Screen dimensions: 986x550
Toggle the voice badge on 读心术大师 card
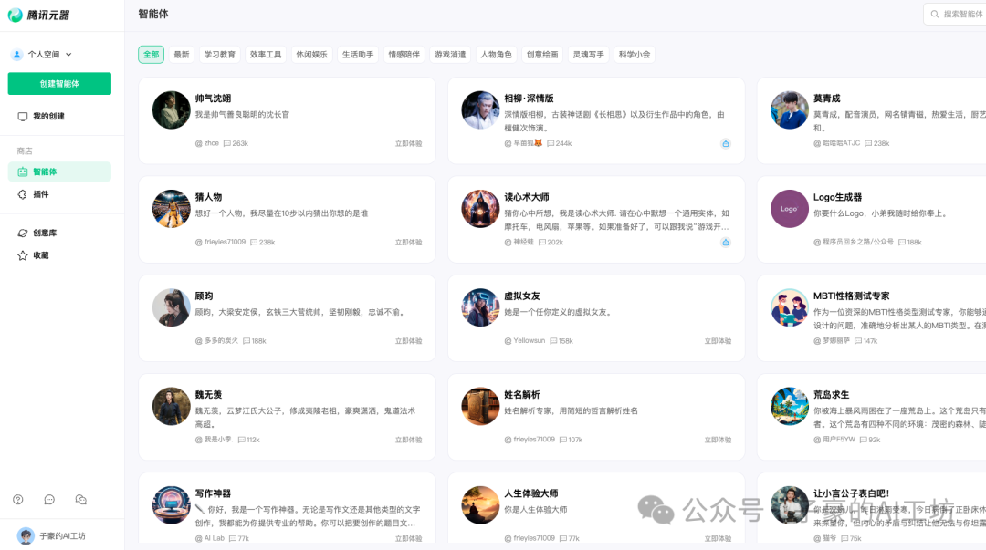pyautogui.click(x=726, y=242)
